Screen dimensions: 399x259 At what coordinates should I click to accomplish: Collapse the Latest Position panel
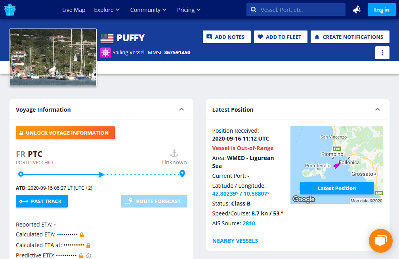point(378,109)
